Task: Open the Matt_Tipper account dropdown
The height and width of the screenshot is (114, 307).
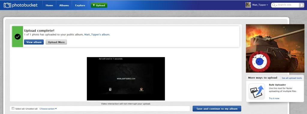Action: pos(260,5)
